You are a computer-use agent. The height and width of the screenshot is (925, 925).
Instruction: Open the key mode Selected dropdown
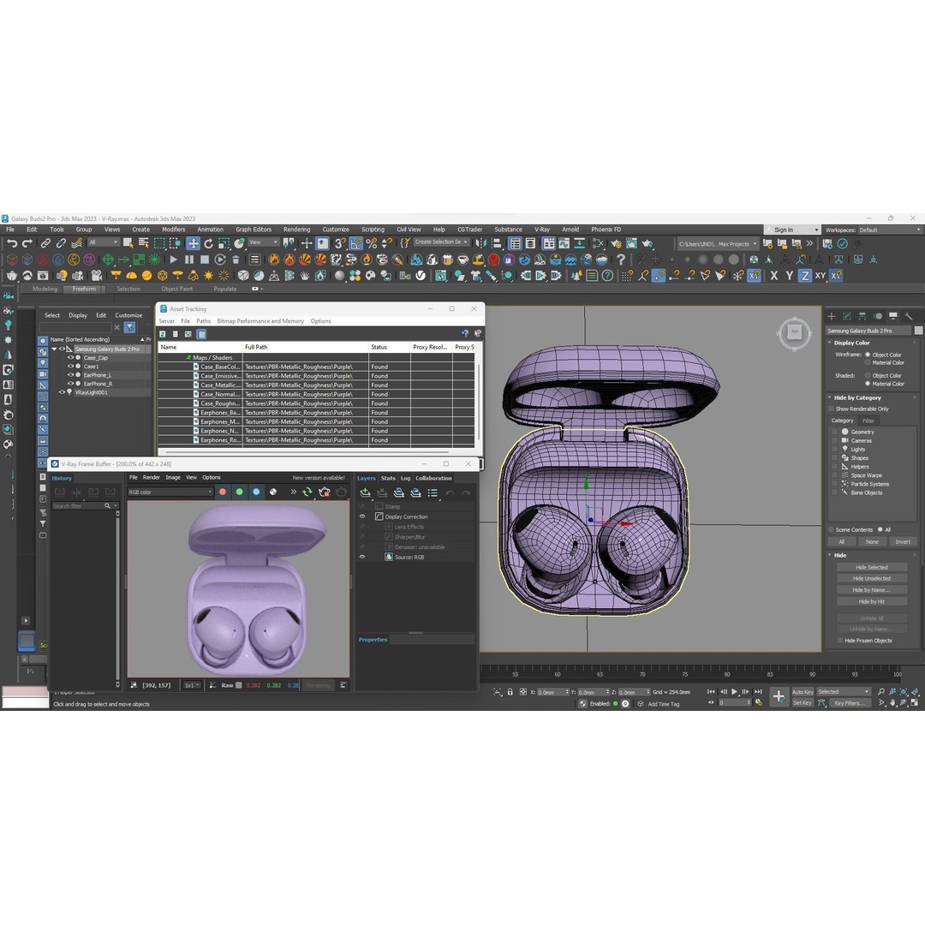coord(843,691)
